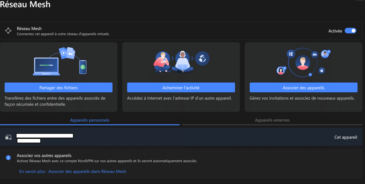Click "Gérez vos invitations" description text
The width and height of the screenshot is (365, 184).
click(x=302, y=98)
